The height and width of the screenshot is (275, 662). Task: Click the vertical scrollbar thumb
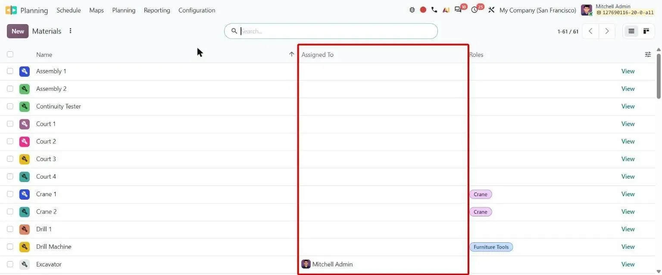659,76
